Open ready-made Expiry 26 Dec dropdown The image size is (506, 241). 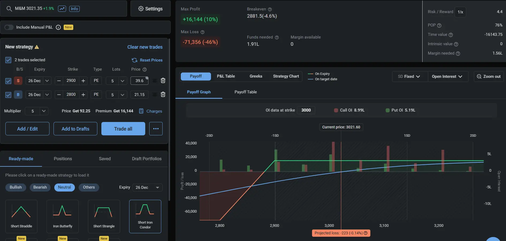(x=147, y=188)
